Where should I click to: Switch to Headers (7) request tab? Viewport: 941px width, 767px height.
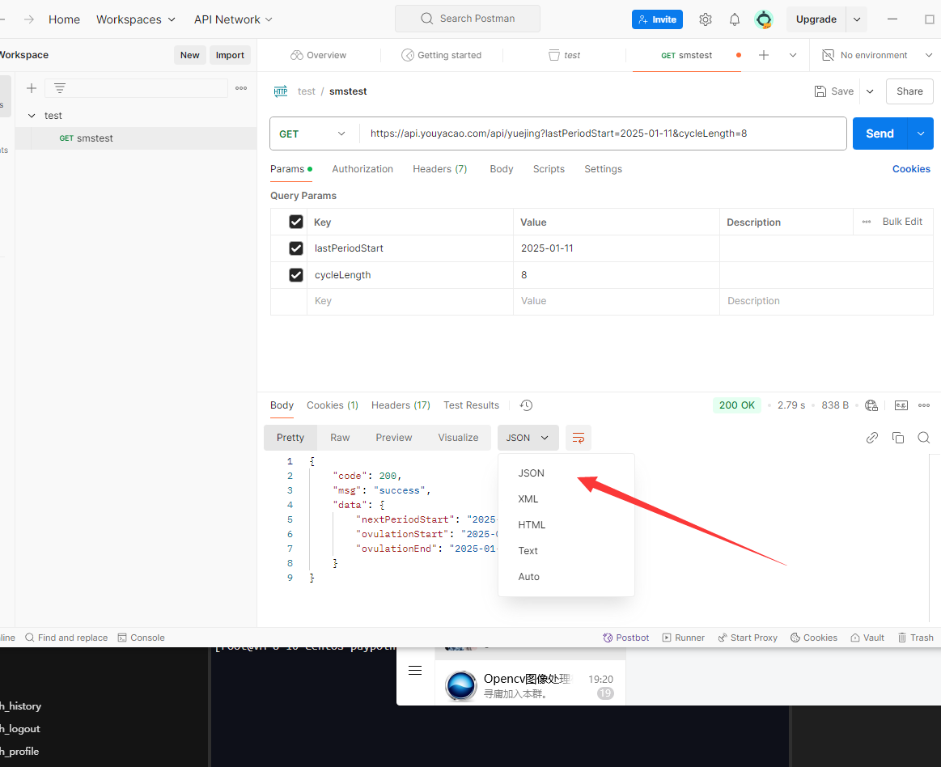[x=440, y=169]
